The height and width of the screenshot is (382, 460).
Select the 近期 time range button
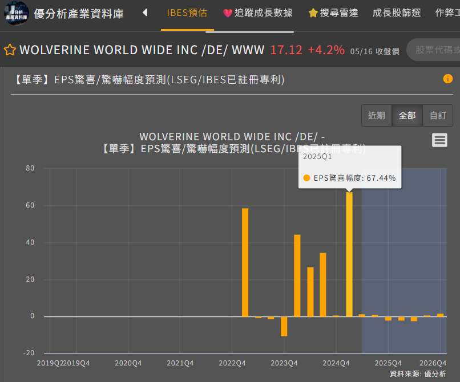tap(377, 116)
